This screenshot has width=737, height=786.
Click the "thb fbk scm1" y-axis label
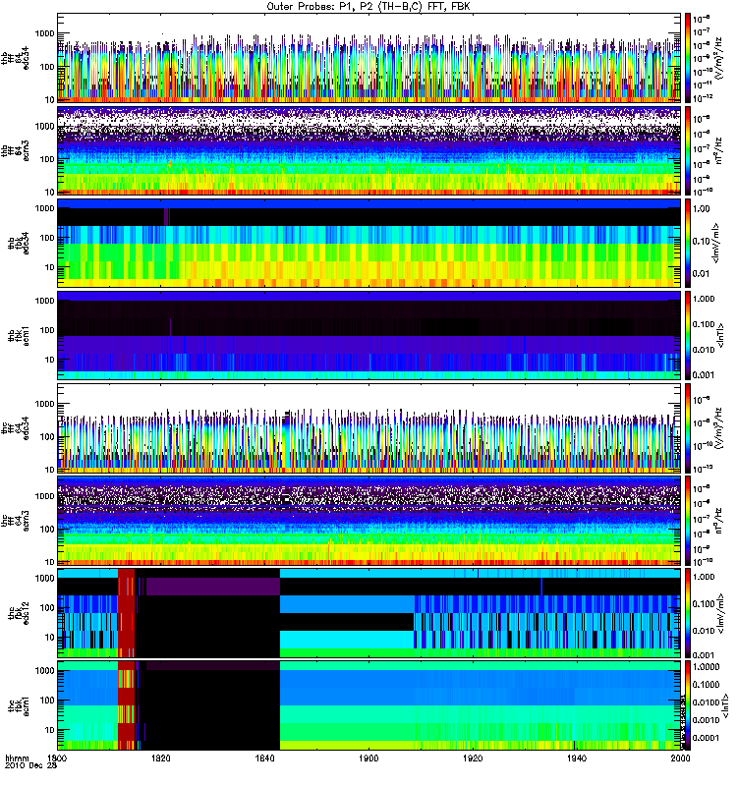click(x=18, y=336)
